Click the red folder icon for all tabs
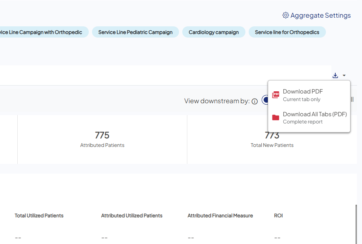 coord(275,117)
